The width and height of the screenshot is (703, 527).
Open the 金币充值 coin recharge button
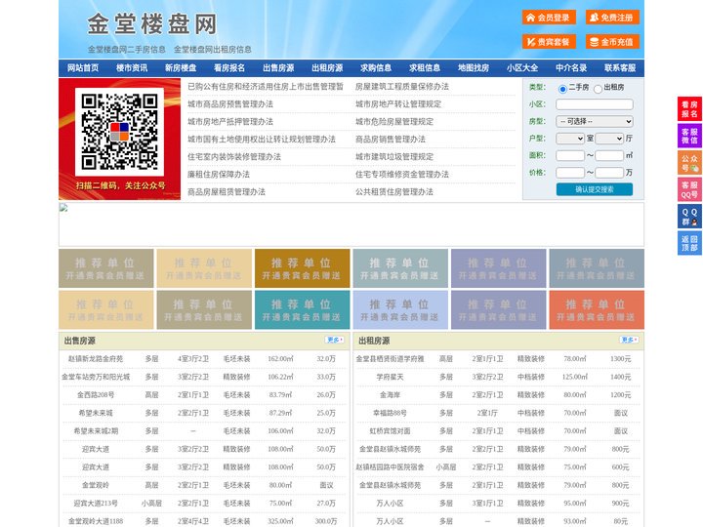click(x=612, y=42)
